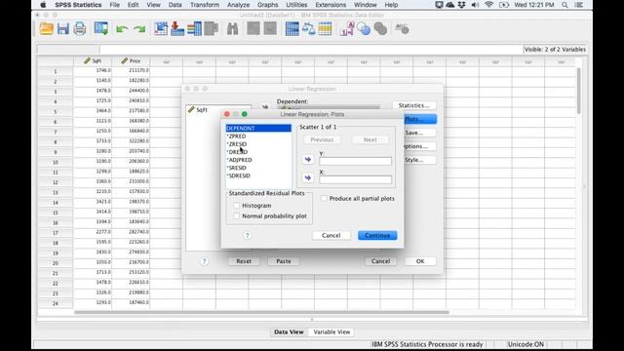Screen dimensions: 624x351
Task: Click Continue in Plots dialog
Action: click(377, 235)
